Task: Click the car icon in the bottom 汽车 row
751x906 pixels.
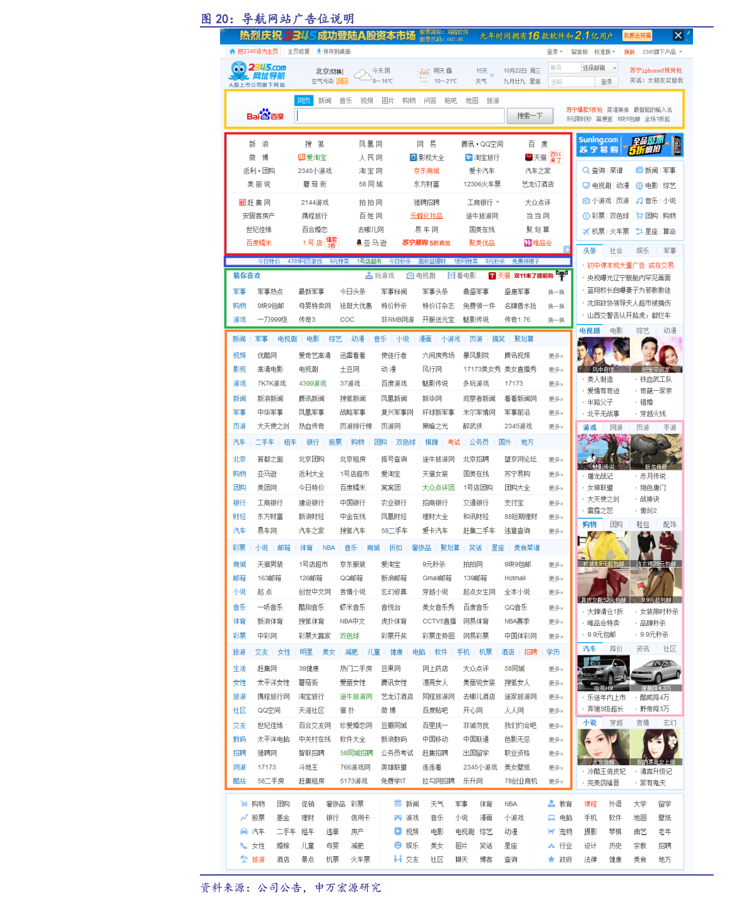Action: (x=243, y=831)
